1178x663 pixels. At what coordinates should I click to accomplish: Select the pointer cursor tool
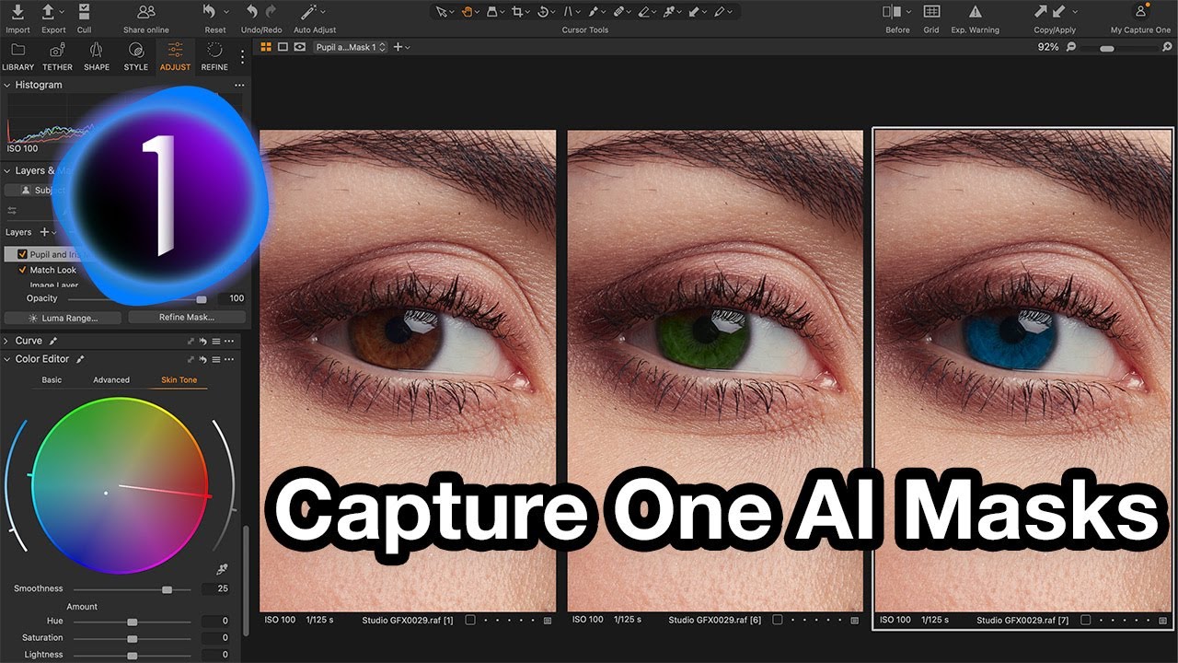click(x=442, y=12)
